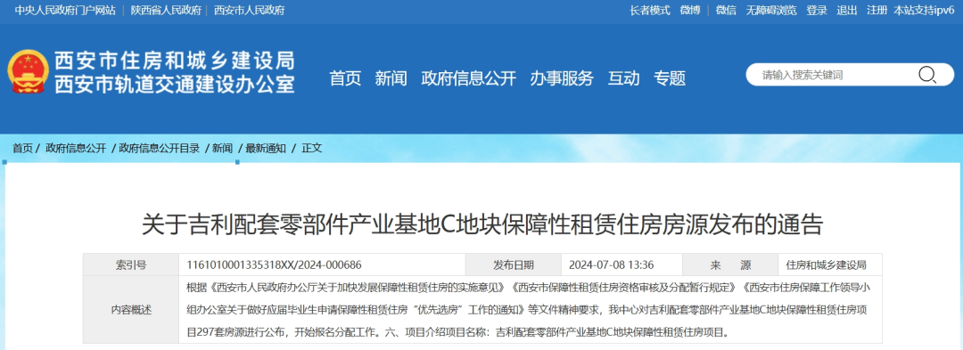Open 政府信息公开 in main navigation
This screenshot has width=963, height=350.
coord(469,78)
